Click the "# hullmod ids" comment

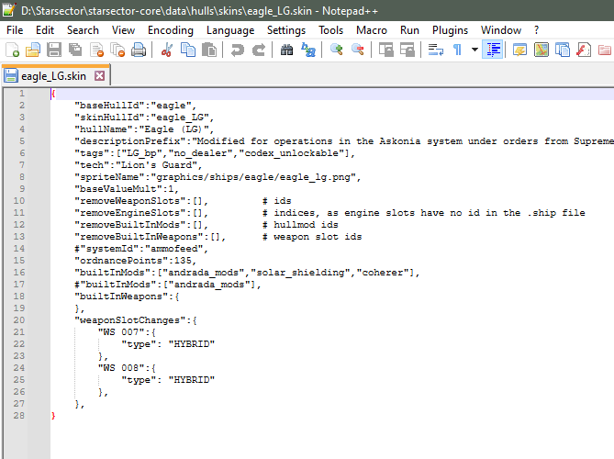click(x=300, y=225)
